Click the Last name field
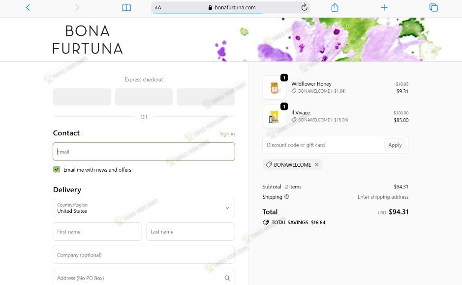Image resolution: width=462 pixels, height=285 pixels. tap(190, 232)
